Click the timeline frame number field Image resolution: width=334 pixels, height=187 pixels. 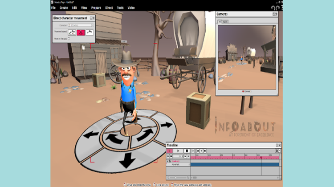[178, 156]
